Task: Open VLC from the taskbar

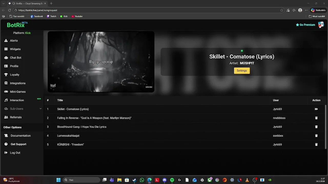Action: (x=247, y=180)
